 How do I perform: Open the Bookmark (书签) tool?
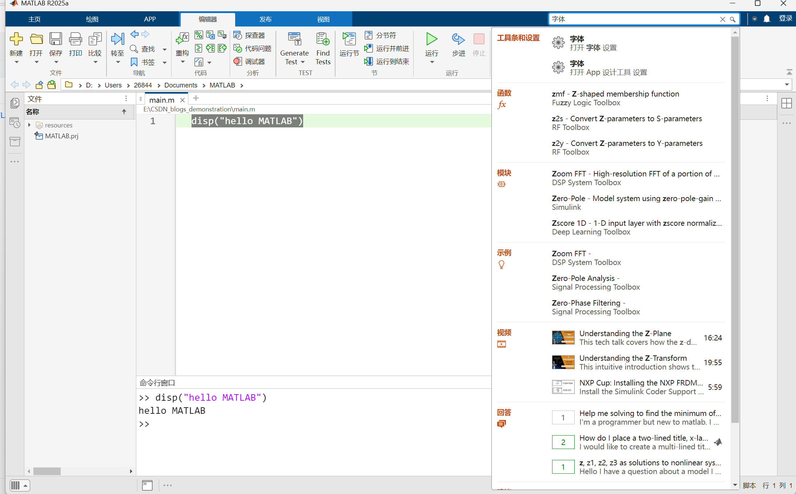(143, 62)
